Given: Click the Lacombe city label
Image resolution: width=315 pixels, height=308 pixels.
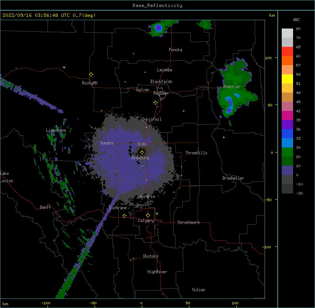Looking at the screenshot, I should (x=164, y=70).
